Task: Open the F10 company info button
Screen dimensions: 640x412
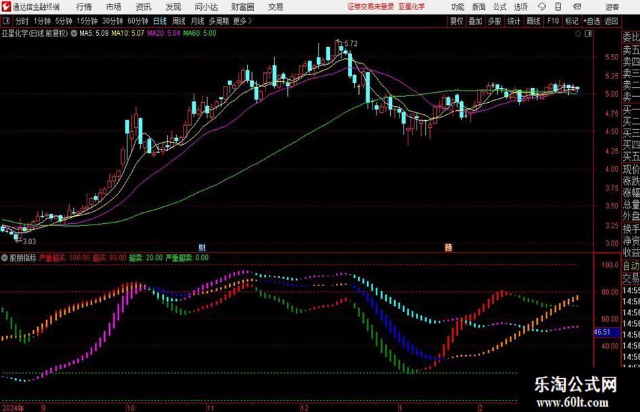Action: 553,21
